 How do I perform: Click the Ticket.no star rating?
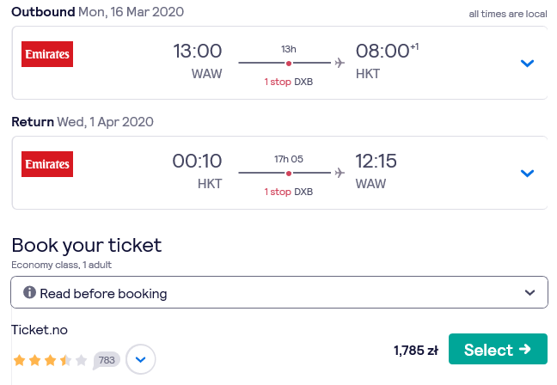coord(50,360)
